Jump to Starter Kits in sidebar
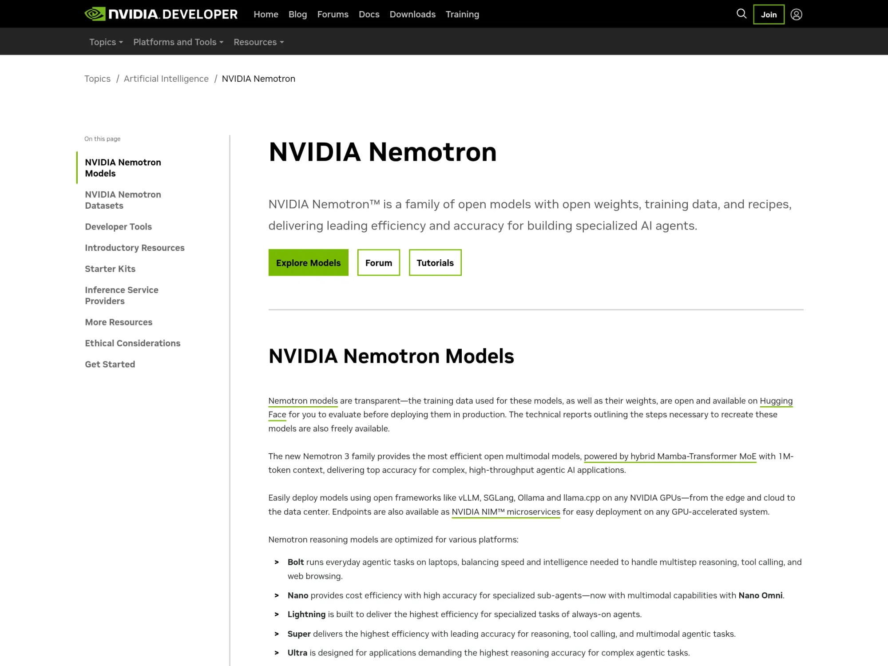The width and height of the screenshot is (888, 666). pyautogui.click(x=110, y=269)
